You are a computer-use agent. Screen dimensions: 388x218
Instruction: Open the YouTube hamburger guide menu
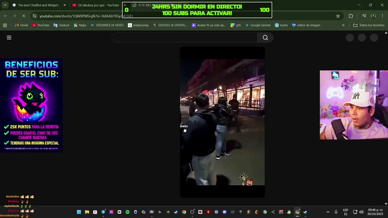coord(9,38)
